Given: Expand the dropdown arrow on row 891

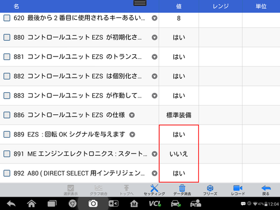Looking at the screenshot, I should pyautogui.click(x=155, y=154).
